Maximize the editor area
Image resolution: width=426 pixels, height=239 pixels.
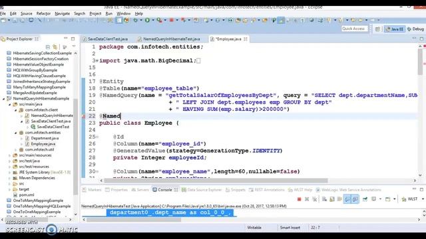(x=421, y=39)
